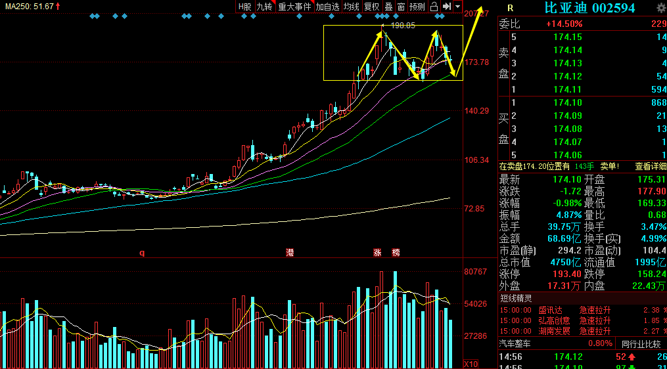The height and width of the screenshot is (369, 667).
Task: Click the red 榜 marker below the chart
Action: (396, 252)
